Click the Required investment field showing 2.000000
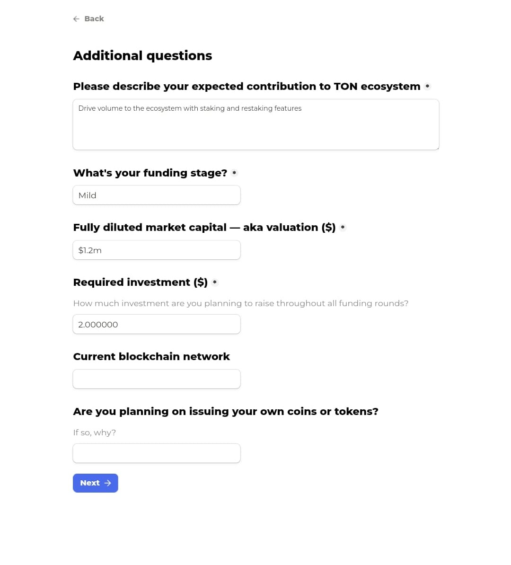 [157, 324]
